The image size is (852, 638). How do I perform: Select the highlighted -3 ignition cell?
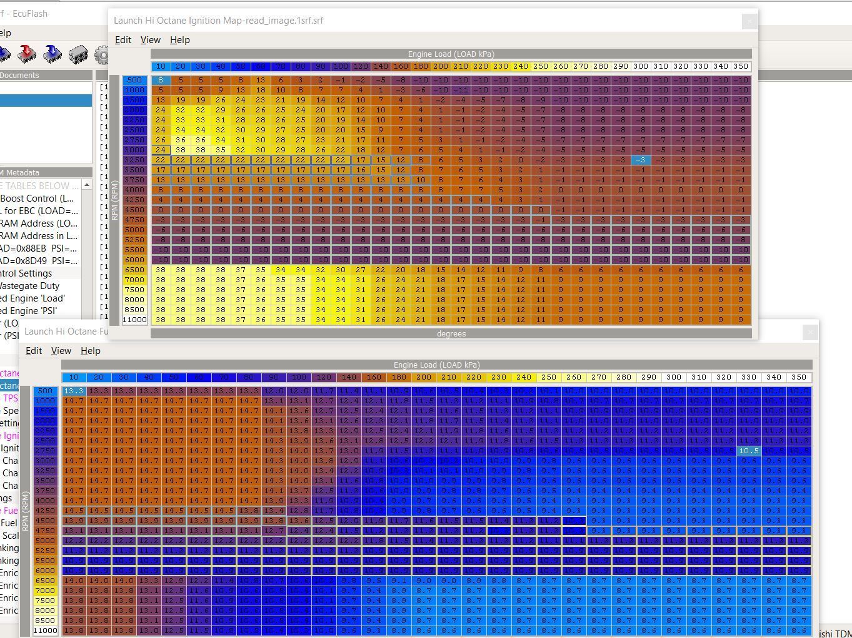(x=641, y=160)
